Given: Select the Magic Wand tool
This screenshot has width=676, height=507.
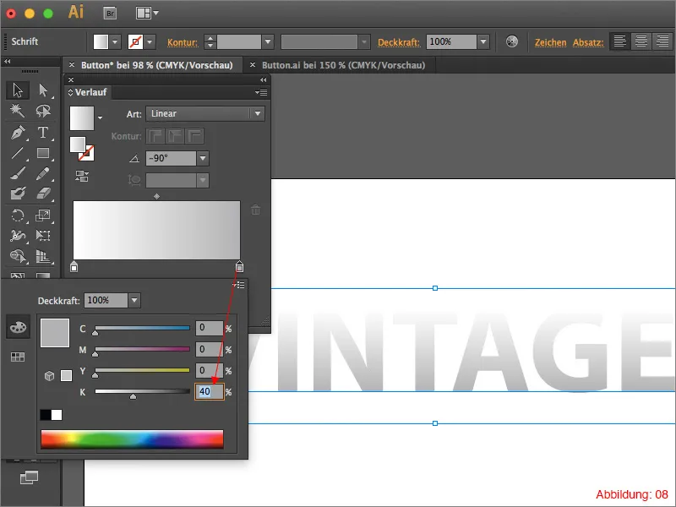Looking at the screenshot, I should [18, 111].
